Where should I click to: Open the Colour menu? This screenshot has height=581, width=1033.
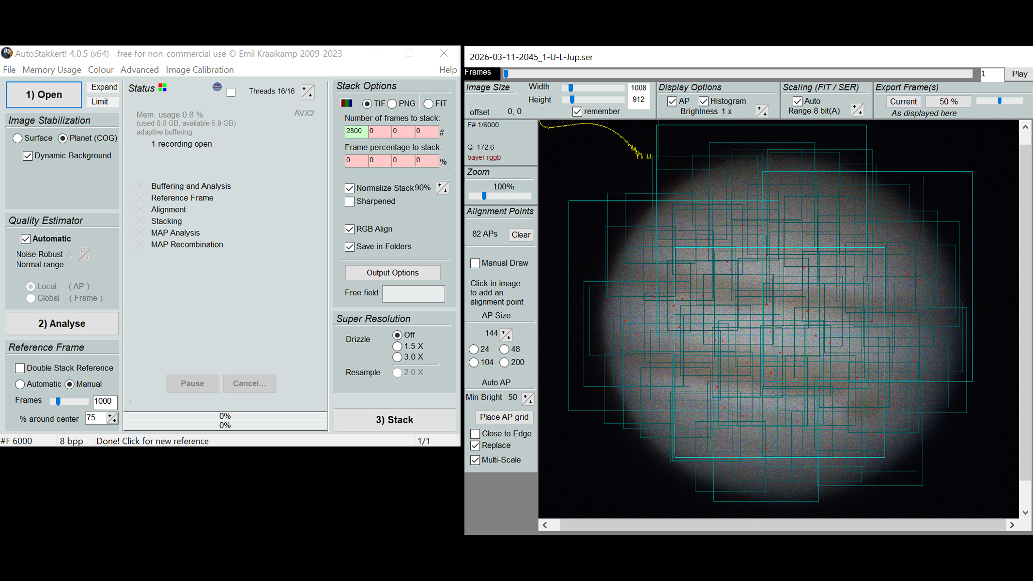[101, 70]
